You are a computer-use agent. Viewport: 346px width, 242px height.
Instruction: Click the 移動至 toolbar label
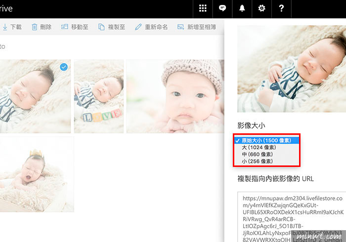[x=80, y=27]
